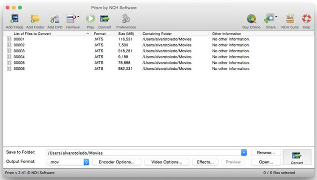Viewport: 317px width, 180px height.
Task: Expand the Share dropdown arrow
Action: click(276, 17)
